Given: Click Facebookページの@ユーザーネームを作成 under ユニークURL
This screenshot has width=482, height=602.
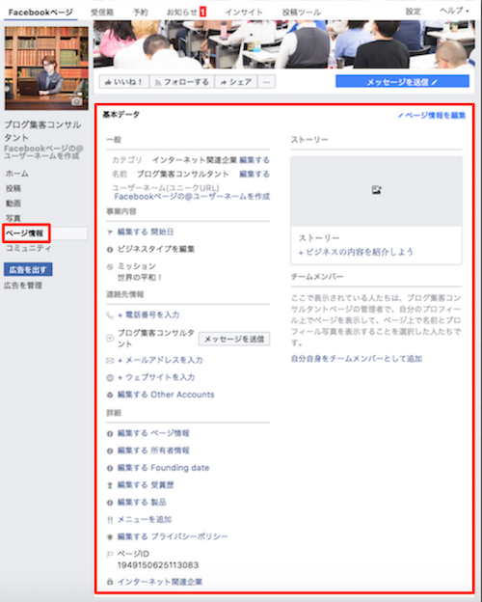Looking at the screenshot, I should click(x=192, y=197).
